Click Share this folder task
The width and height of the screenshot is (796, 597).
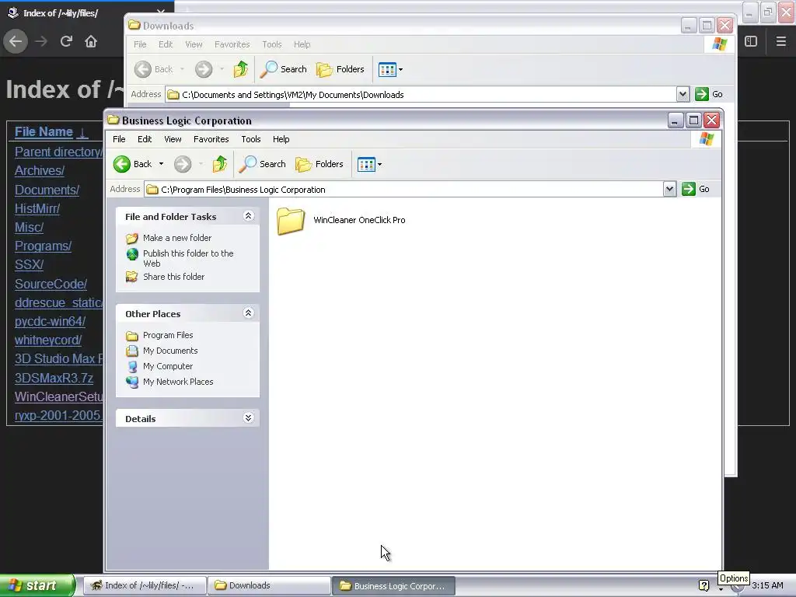click(173, 277)
